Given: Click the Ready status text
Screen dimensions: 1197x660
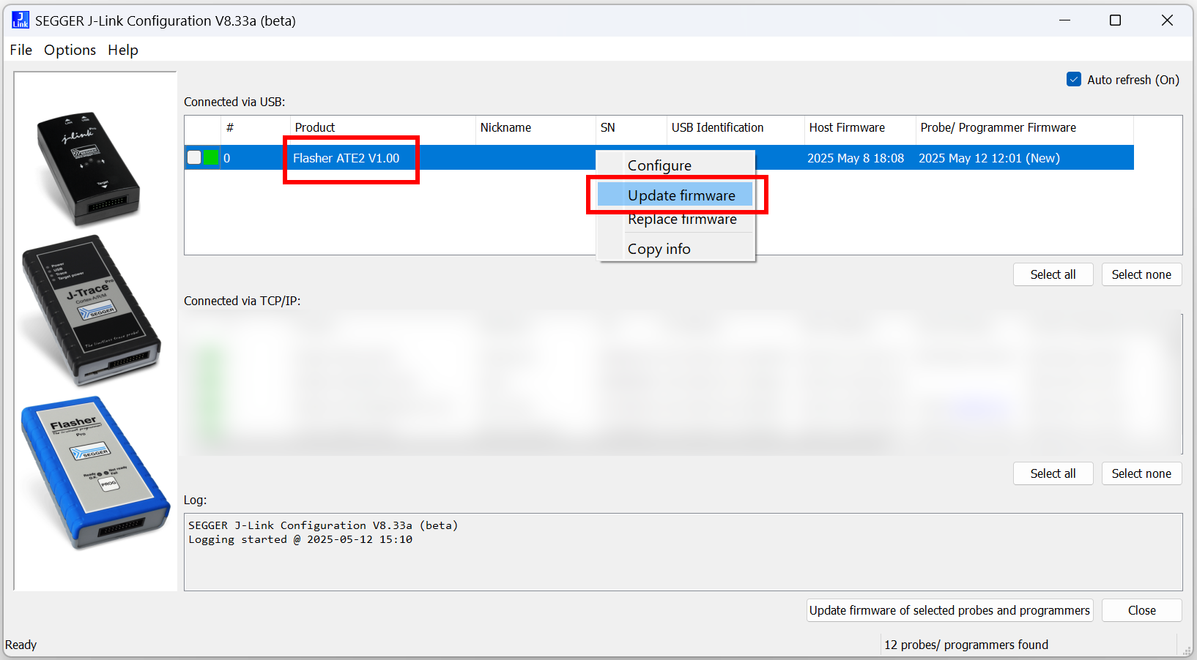Looking at the screenshot, I should (21, 645).
